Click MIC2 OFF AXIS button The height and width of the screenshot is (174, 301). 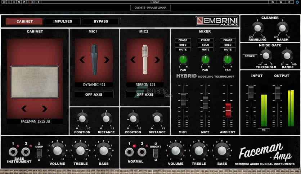(145, 95)
